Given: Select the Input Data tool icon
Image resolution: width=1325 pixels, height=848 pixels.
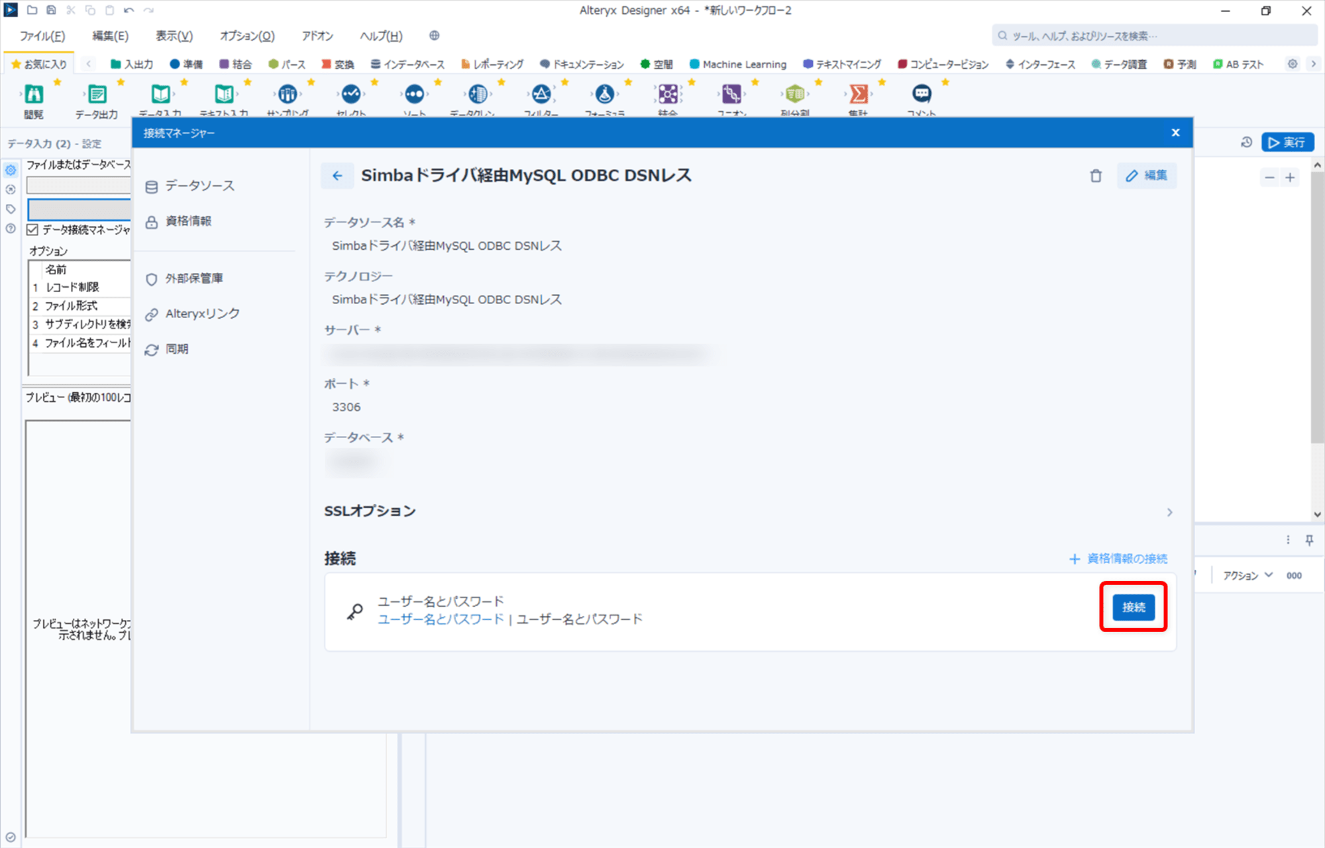Looking at the screenshot, I should (x=160, y=94).
